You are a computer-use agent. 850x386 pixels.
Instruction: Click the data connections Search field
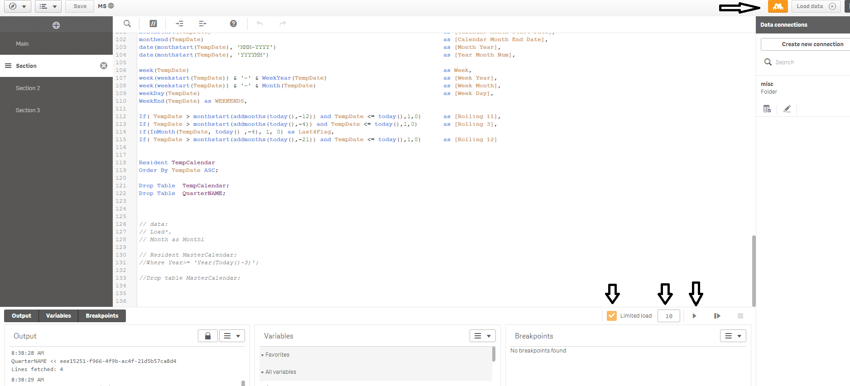806,62
